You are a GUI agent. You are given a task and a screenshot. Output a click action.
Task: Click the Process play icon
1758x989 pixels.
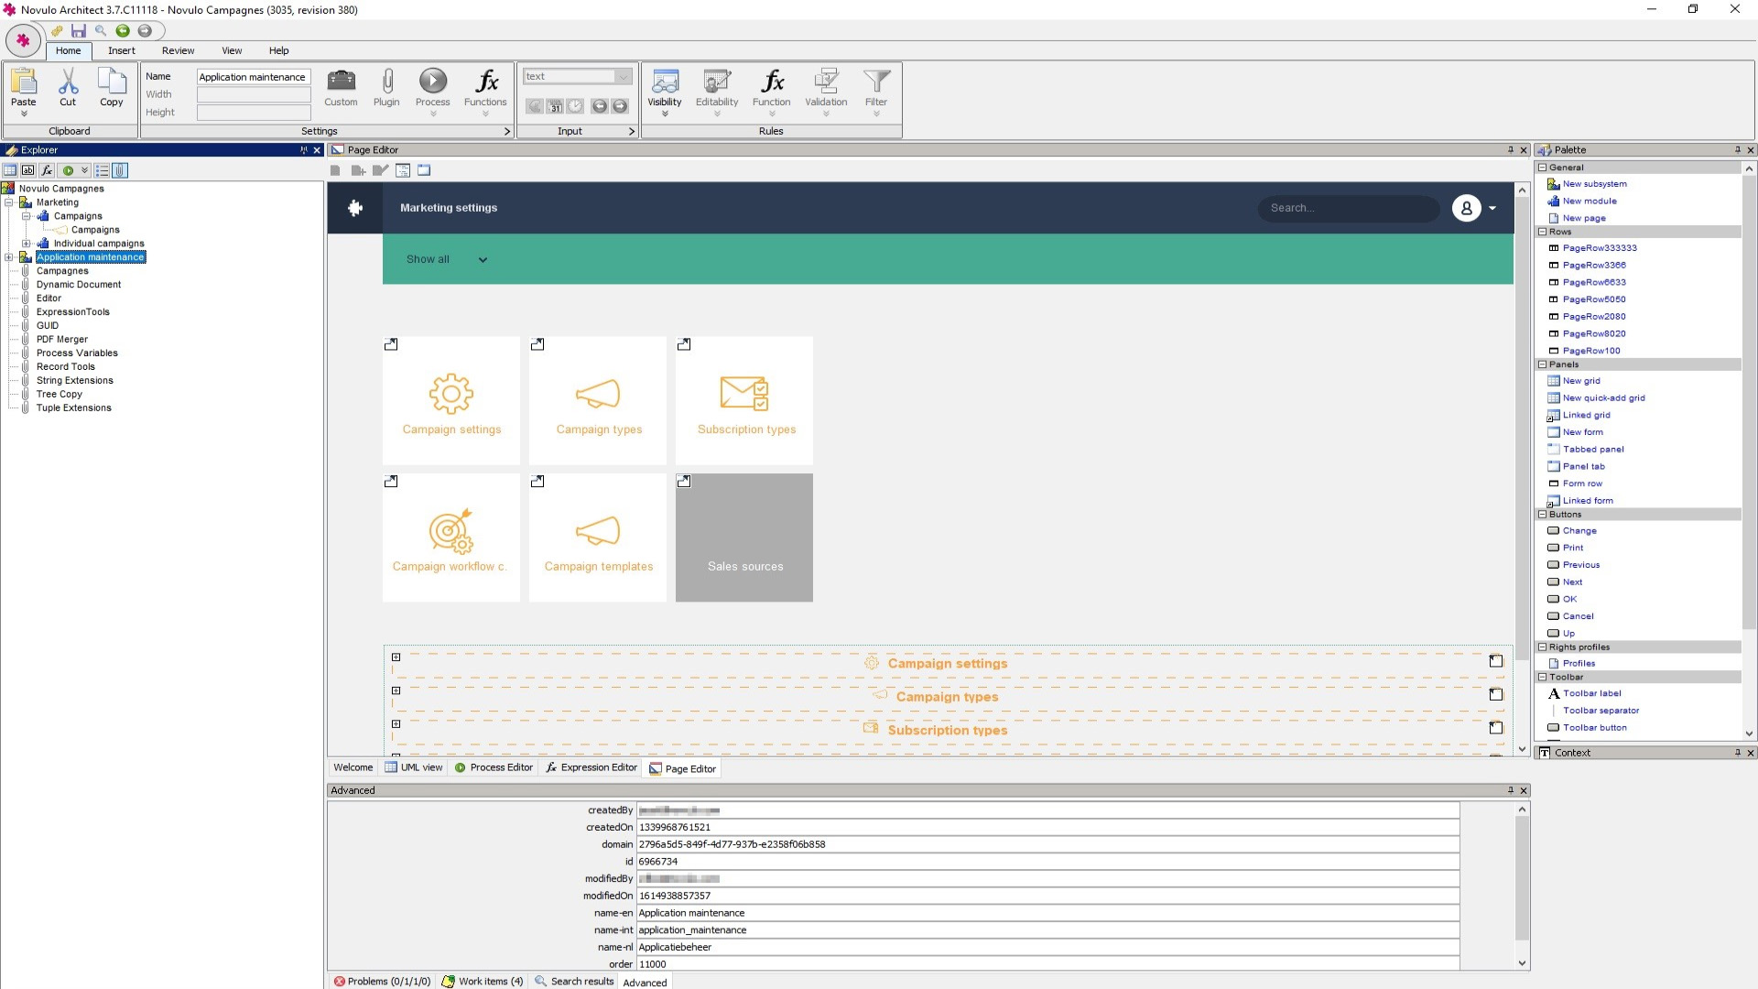pyautogui.click(x=433, y=81)
